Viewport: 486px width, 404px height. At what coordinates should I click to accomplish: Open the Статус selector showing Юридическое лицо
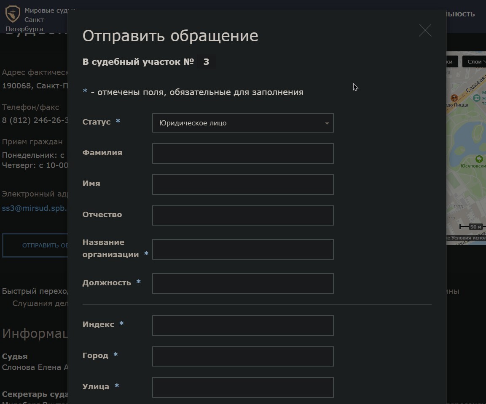pyautogui.click(x=243, y=123)
